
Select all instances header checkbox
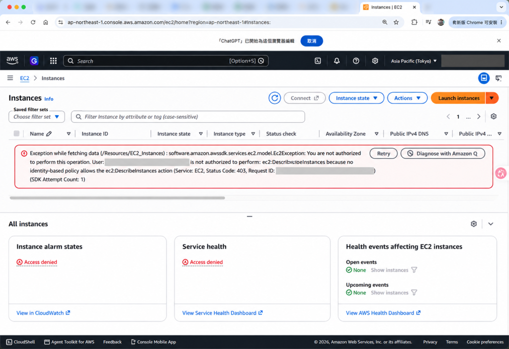pos(16,134)
